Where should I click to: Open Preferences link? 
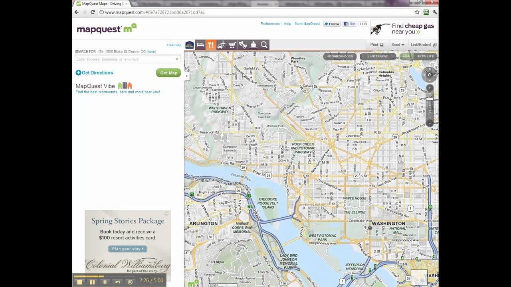[x=270, y=24]
